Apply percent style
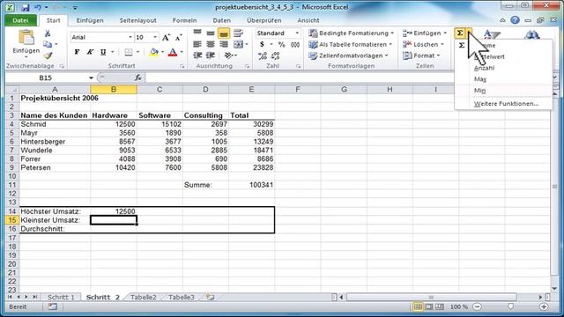564x317 pixels. 282,44
